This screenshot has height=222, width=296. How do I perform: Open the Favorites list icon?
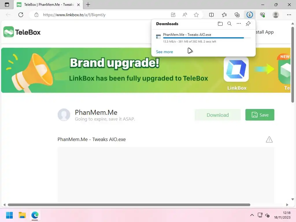[224, 15]
